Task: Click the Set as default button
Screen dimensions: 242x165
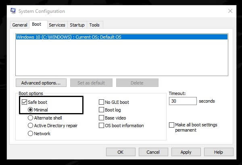Action: click(91, 83)
